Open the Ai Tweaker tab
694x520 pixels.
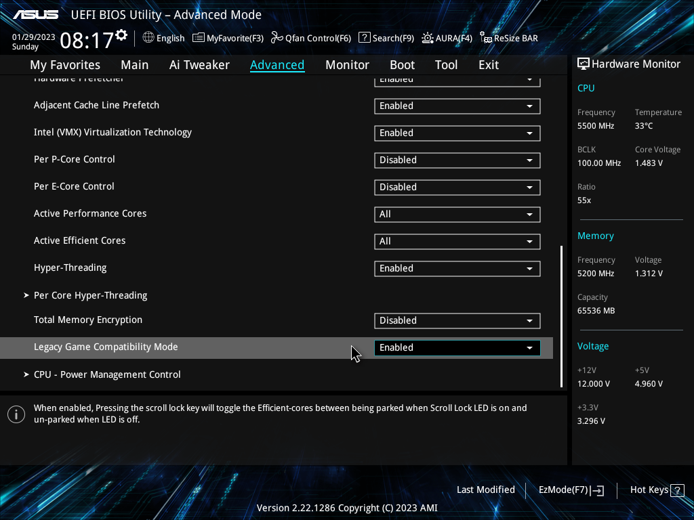click(199, 65)
